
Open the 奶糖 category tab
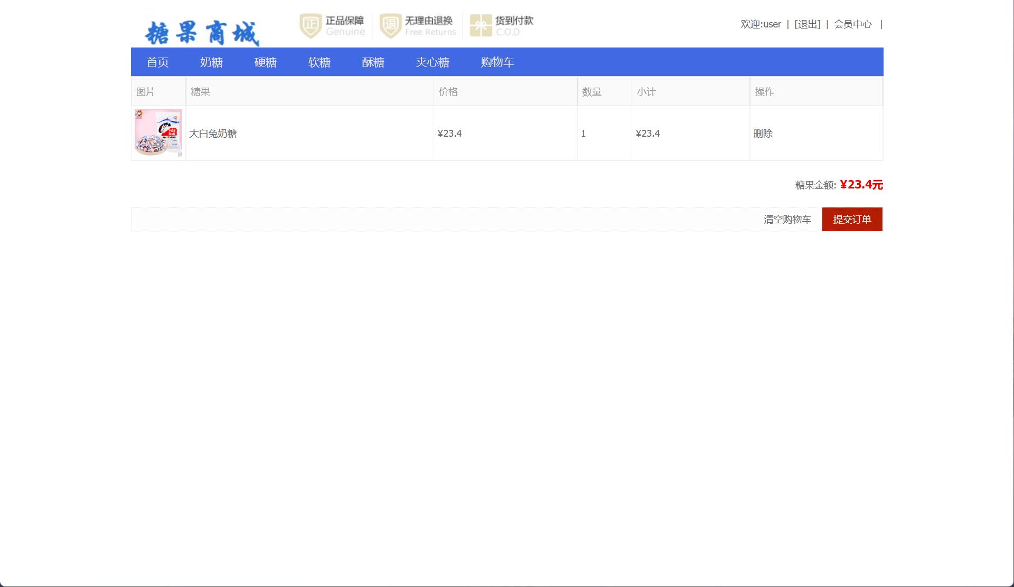[211, 62]
